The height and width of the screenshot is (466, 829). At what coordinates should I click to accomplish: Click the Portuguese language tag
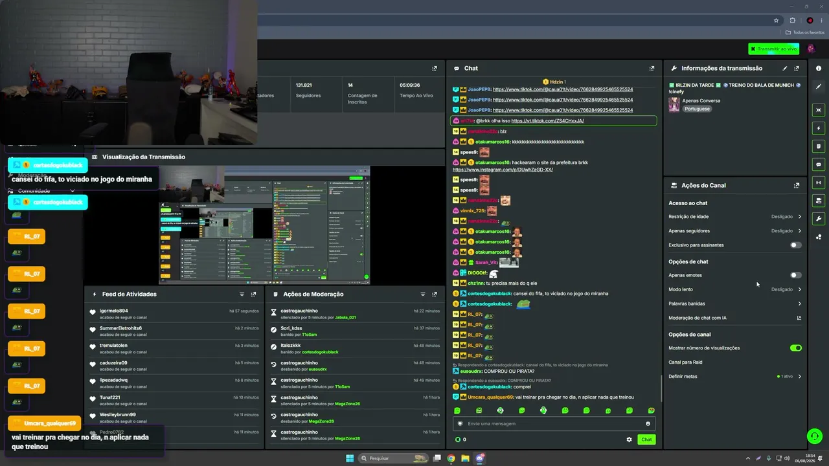coord(697,109)
